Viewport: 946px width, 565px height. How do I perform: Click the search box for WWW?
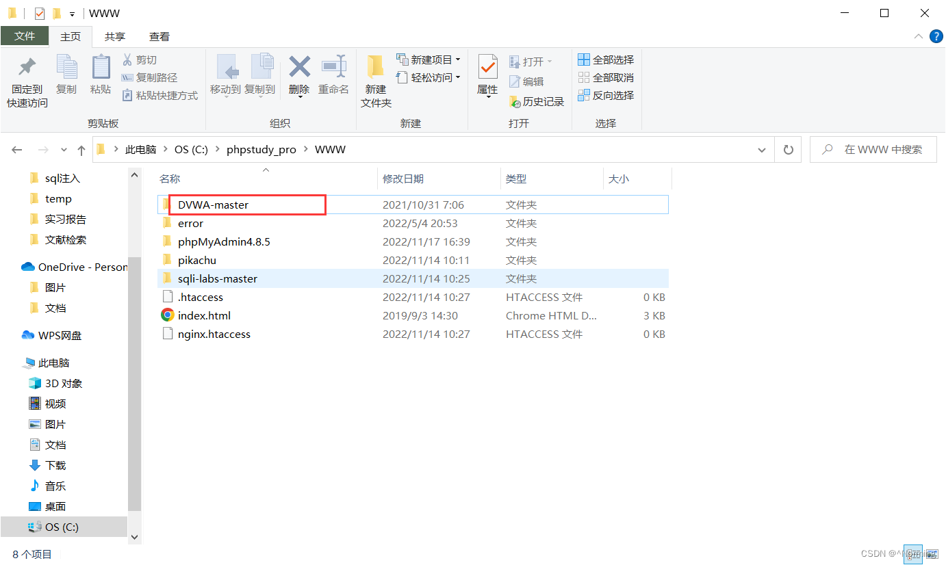pyautogui.click(x=872, y=150)
